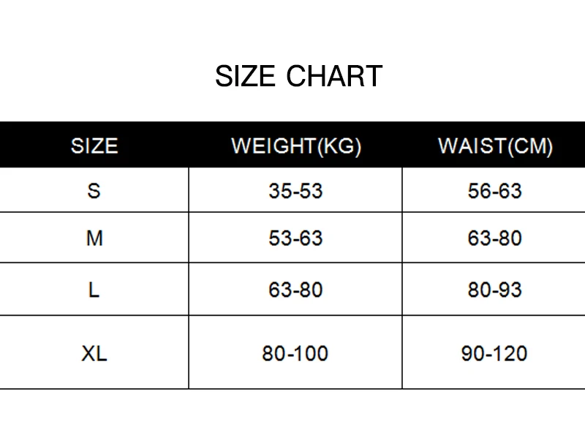Select waist value 90-120

pos(494,353)
